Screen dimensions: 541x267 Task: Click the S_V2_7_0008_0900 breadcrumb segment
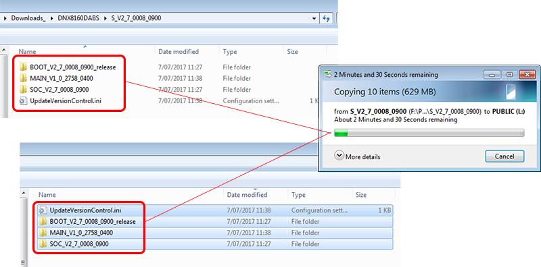(136, 18)
